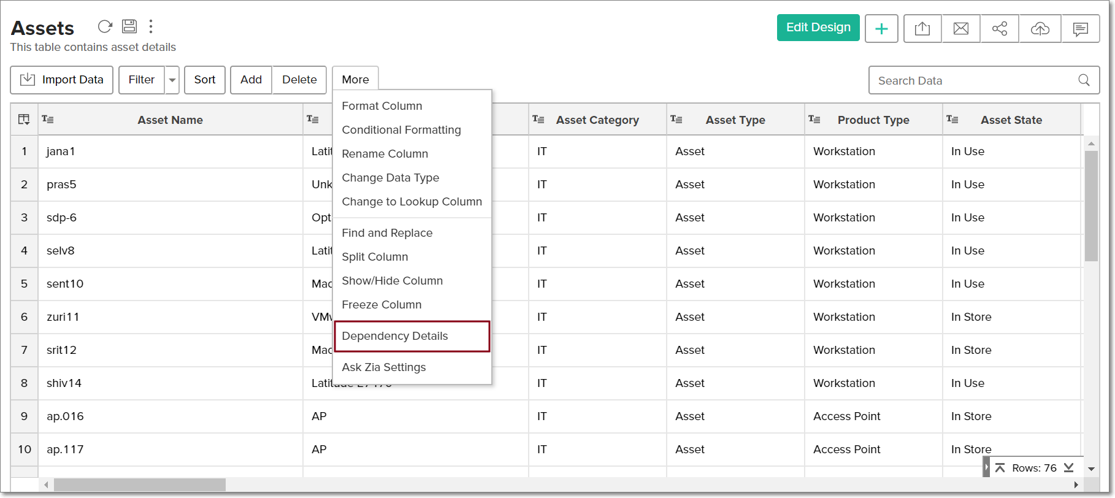Click the Search Data input field
1115x498 pixels.
(975, 81)
